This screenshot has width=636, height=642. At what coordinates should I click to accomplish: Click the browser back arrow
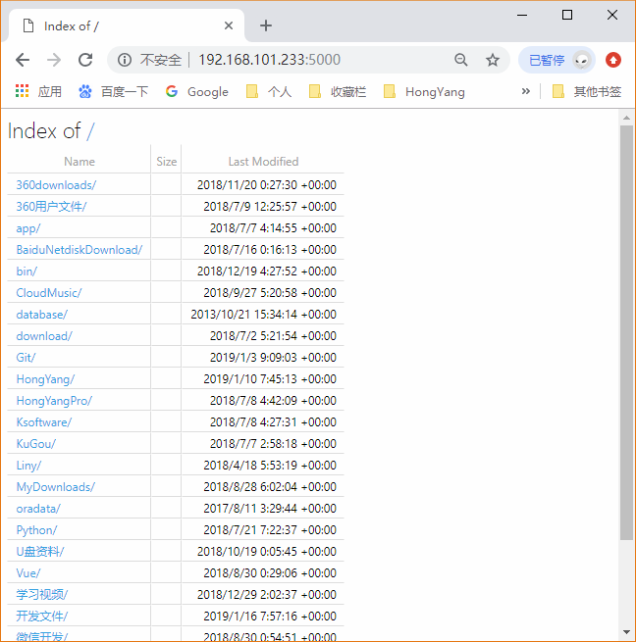point(23,60)
